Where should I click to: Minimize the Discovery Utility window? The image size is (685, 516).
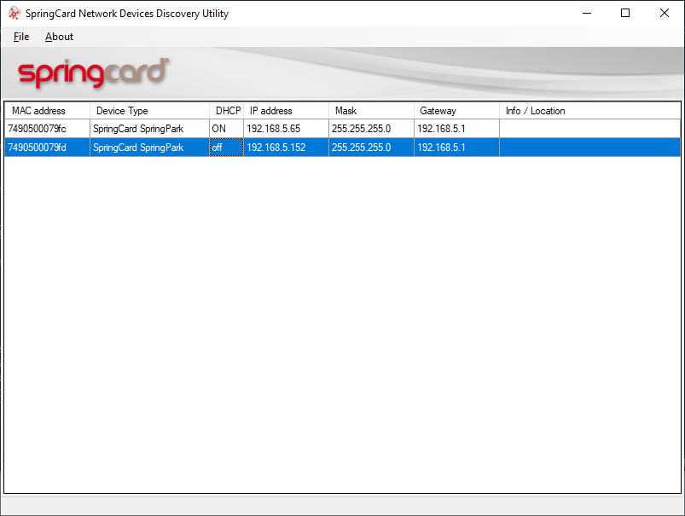click(x=587, y=13)
